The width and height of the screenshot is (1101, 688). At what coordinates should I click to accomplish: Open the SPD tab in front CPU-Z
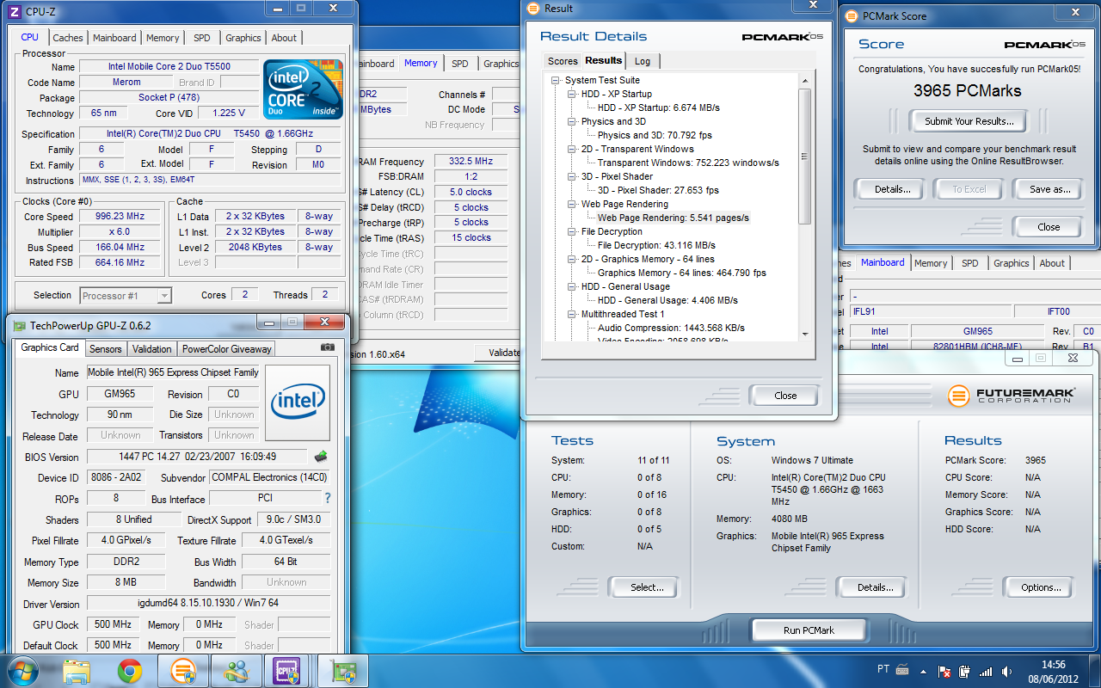(x=202, y=38)
